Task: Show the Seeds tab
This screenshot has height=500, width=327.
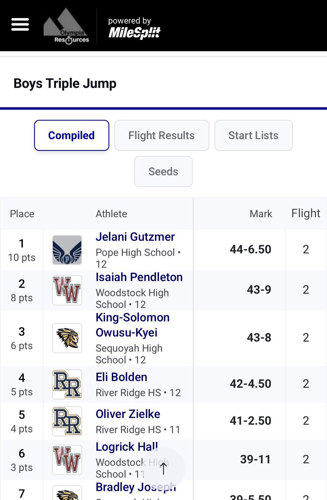Action: [x=163, y=171]
